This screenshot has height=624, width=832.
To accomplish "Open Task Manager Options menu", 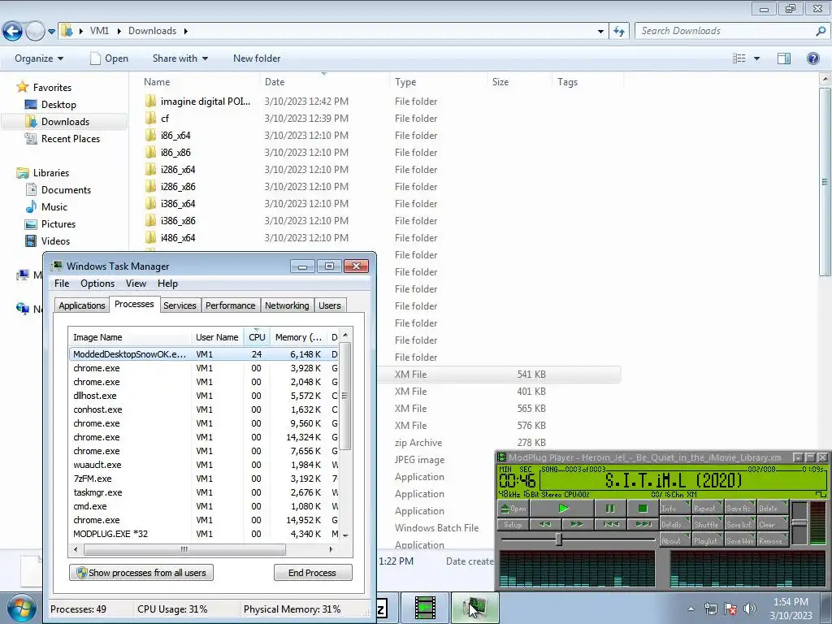I will click(x=97, y=284).
